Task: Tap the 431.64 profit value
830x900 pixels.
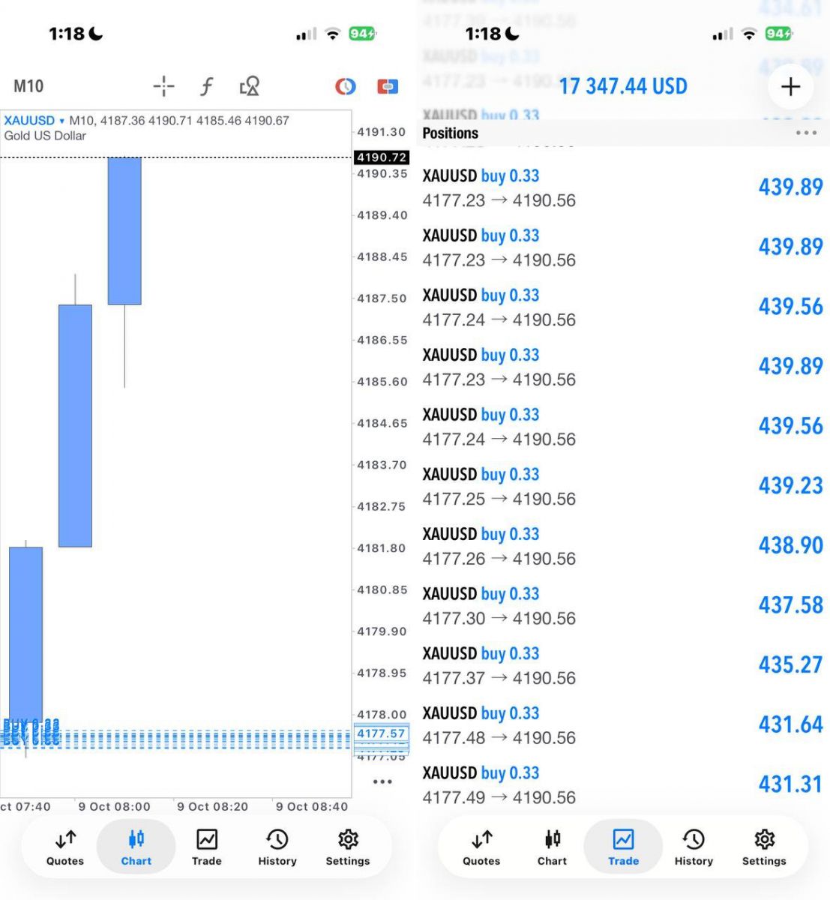Action: click(x=791, y=724)
